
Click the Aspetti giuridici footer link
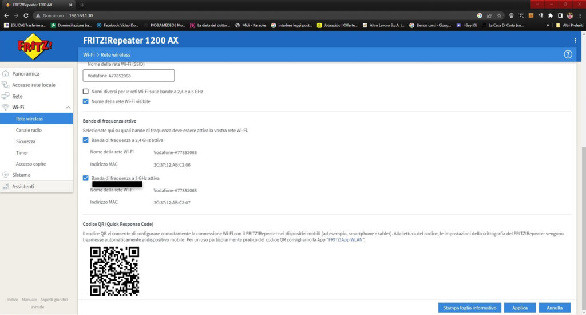point(54,300)
